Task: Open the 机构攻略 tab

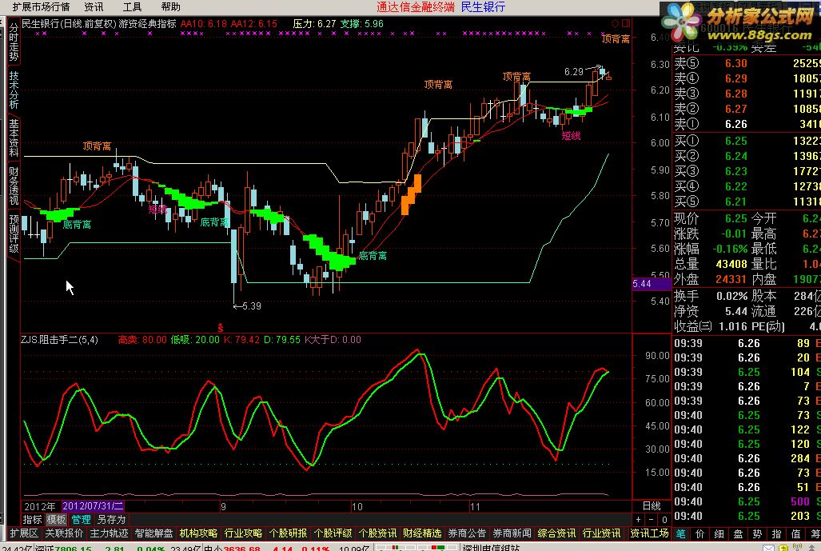Action: click(x=198, y=533)
